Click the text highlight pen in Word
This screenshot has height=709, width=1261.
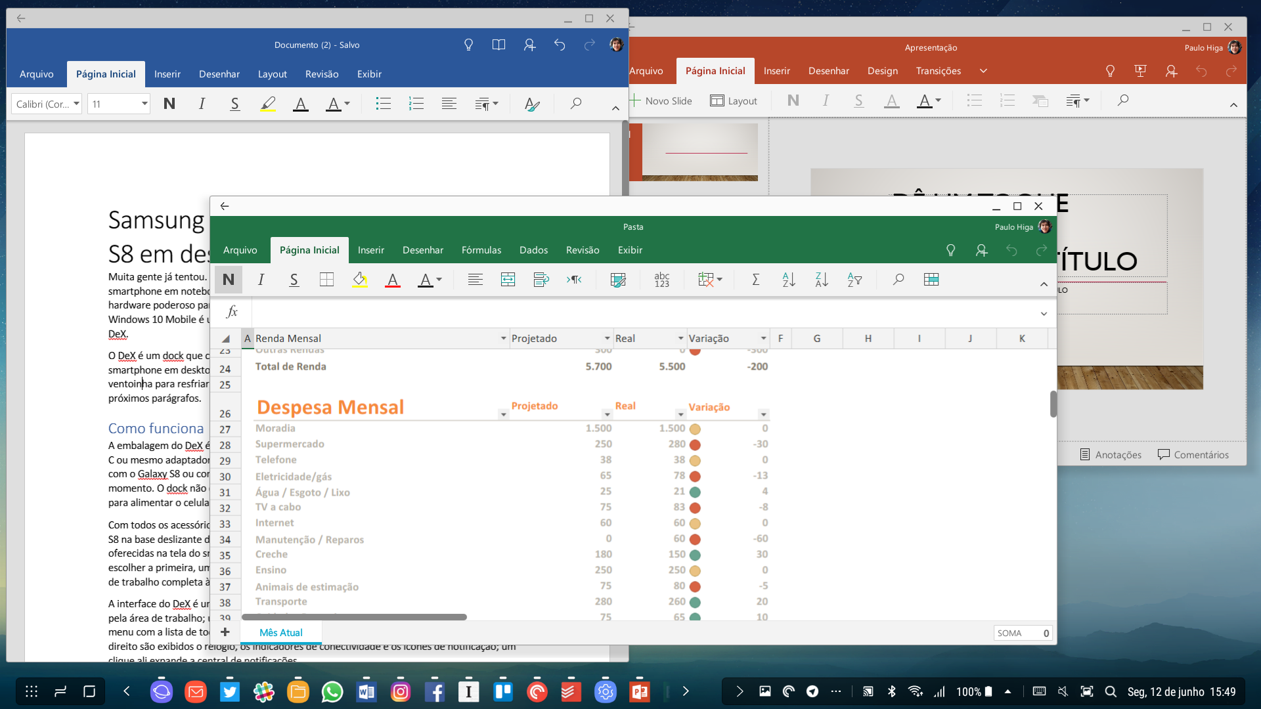pos(267,104)
